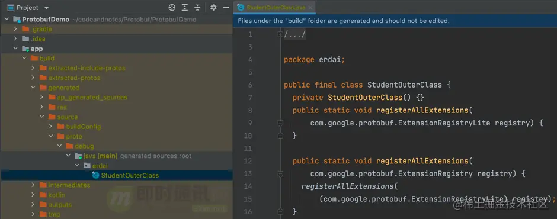Collapse the generated folder
The image size is (557, 219).
[33, 88]
